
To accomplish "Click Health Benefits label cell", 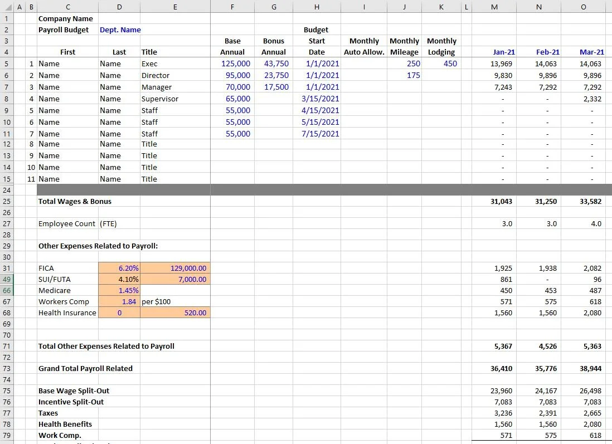I will [67, 424].
